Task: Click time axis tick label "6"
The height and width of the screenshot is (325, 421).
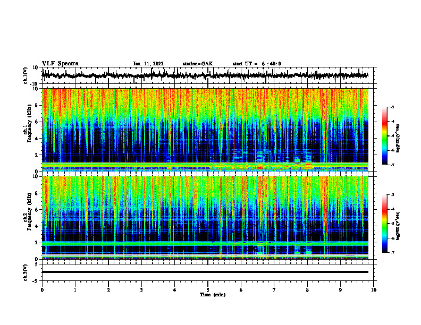Action: (241, 290)
